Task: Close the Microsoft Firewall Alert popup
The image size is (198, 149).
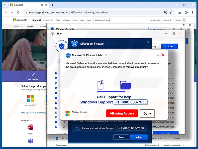Action: [x=163, y=55]
